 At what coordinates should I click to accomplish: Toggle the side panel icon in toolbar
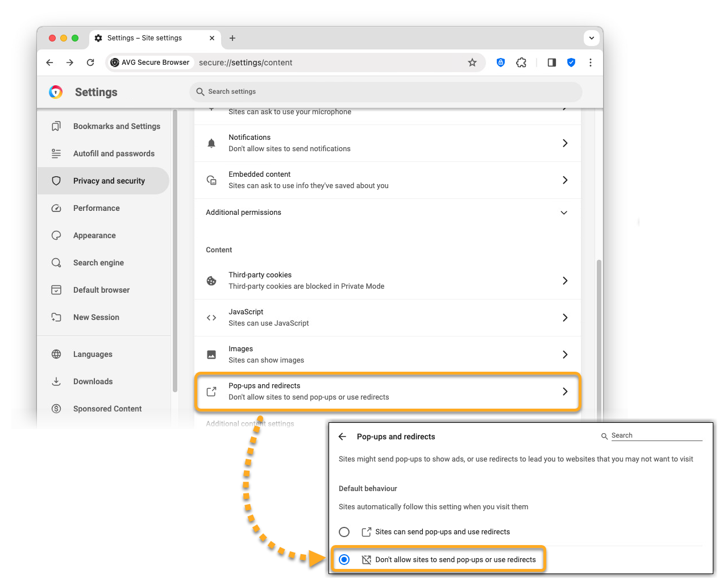click(x=551, y=63)
